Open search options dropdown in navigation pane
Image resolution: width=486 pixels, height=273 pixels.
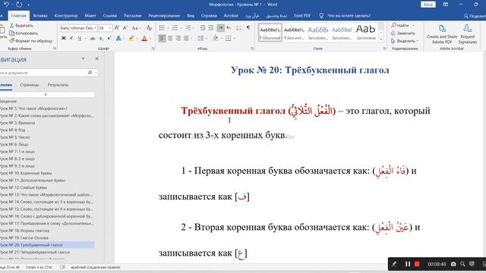pos(96,73)
